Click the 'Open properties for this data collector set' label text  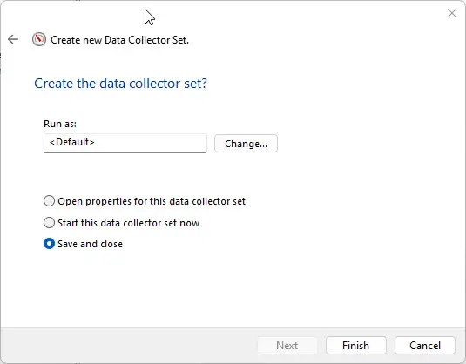tap(152, 201)
